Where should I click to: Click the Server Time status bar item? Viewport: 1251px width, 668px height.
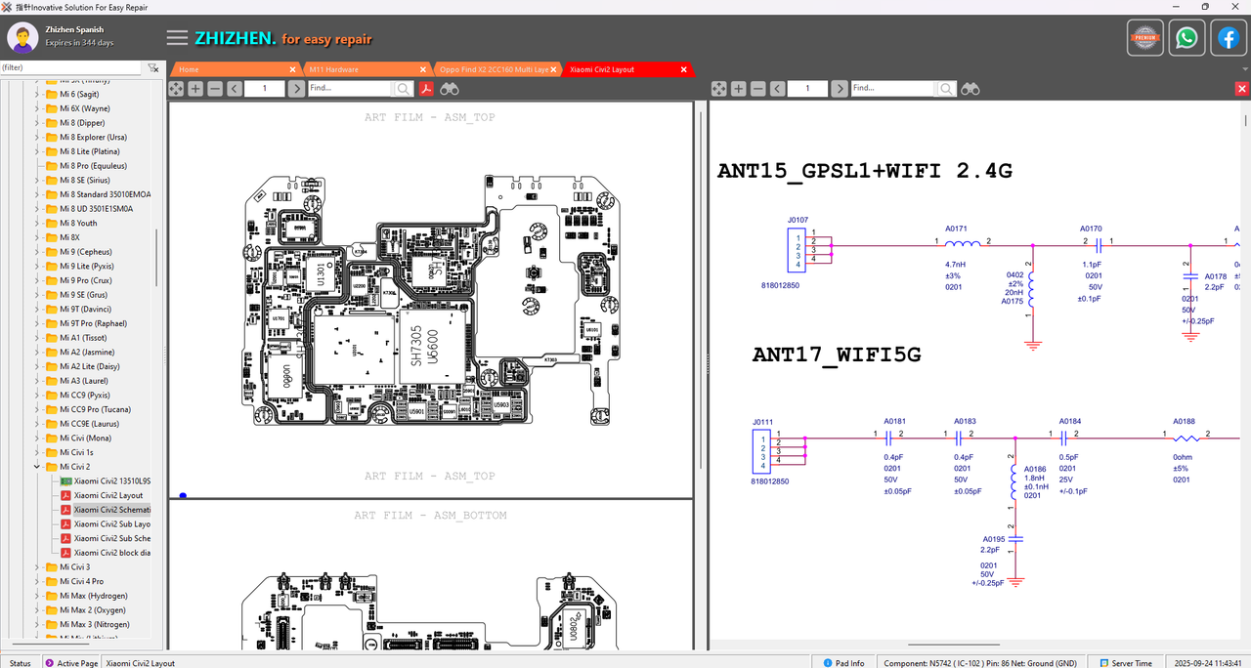1125,663
